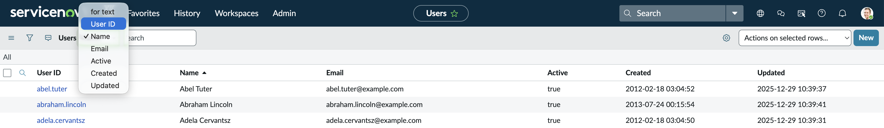Viewport: 884px width, 128px height.
Task: Choose Email option in the dropdown list
Action: coord(99,49)
